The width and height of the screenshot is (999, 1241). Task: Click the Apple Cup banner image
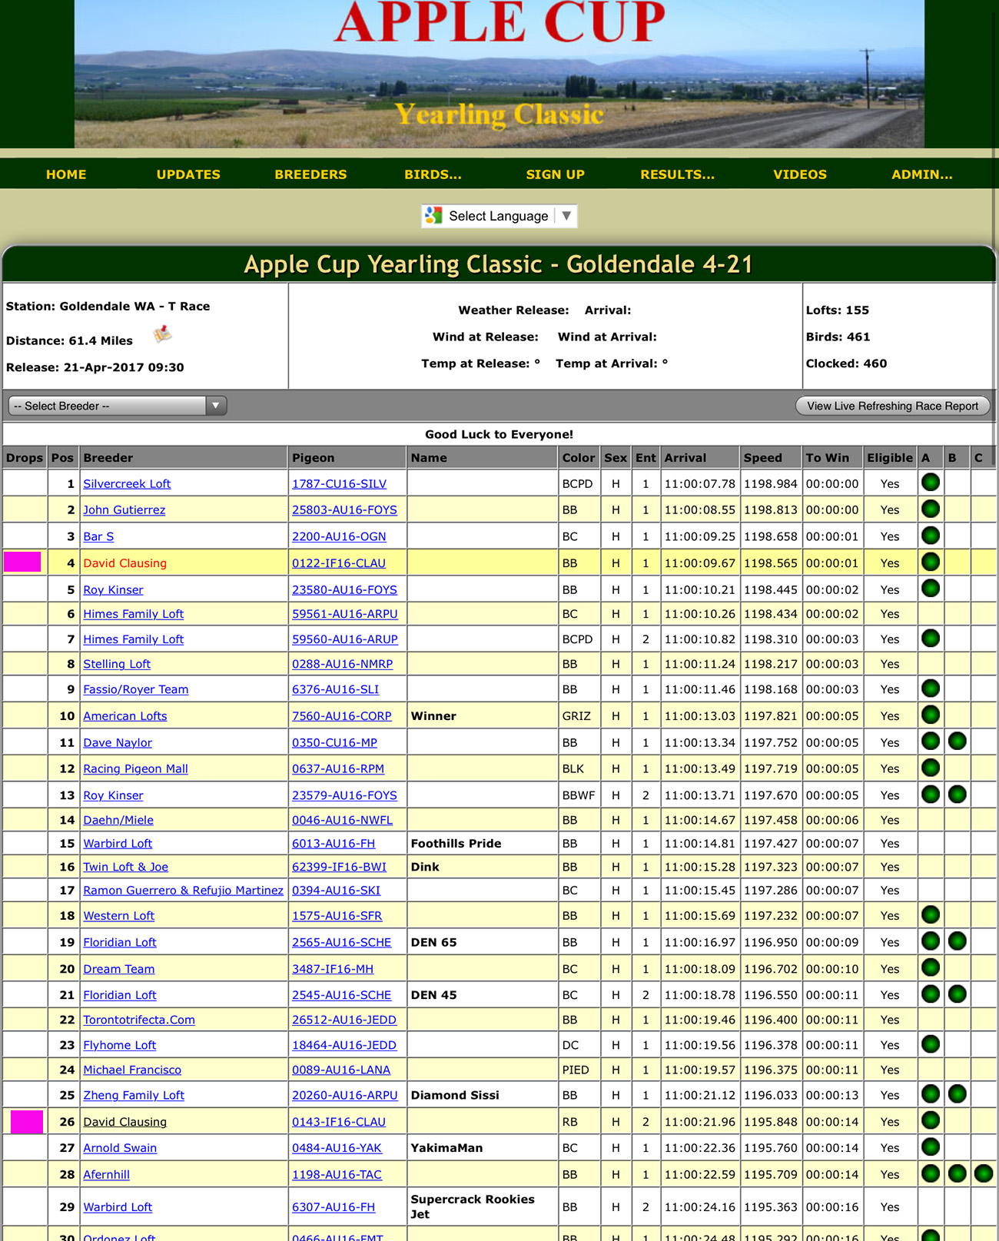click(x=499, y=74)
